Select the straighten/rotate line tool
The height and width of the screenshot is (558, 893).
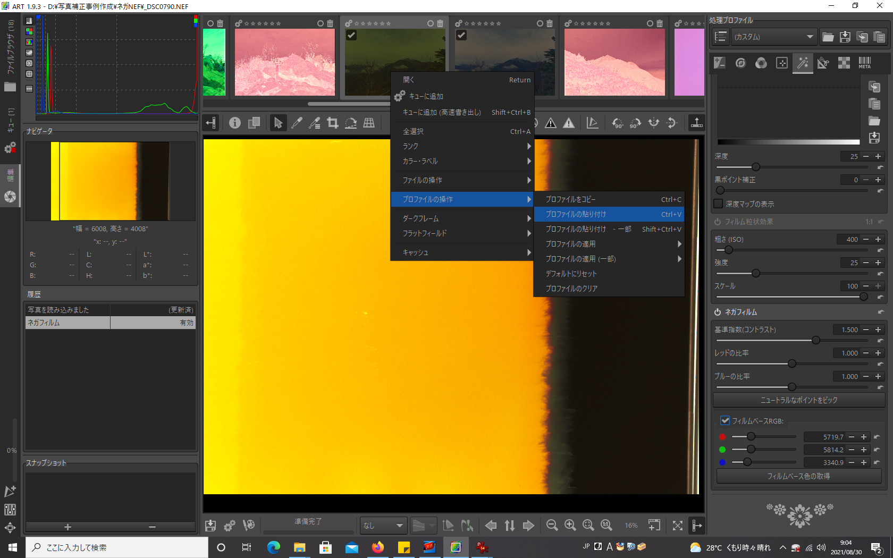coord(351,123)
